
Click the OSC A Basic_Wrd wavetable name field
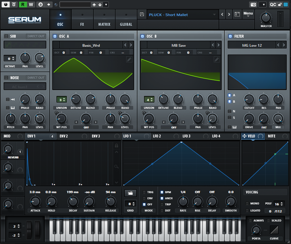pos(91,45)
